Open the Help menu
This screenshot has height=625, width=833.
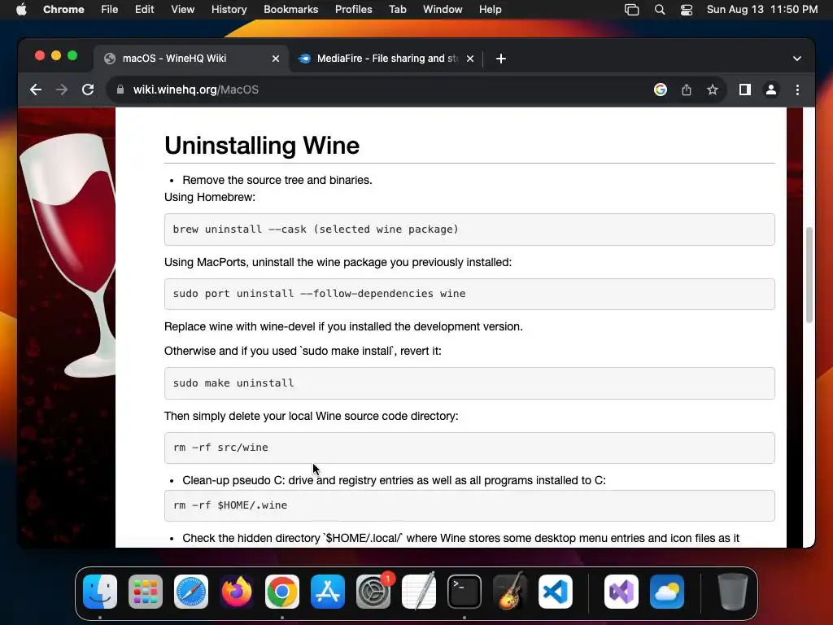490,10
